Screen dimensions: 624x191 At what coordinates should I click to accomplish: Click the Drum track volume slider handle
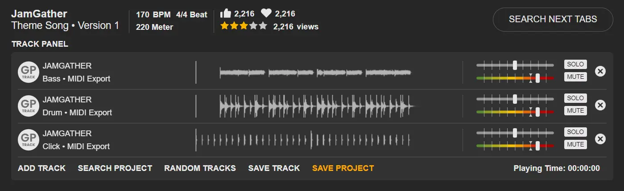click(537, 112)
